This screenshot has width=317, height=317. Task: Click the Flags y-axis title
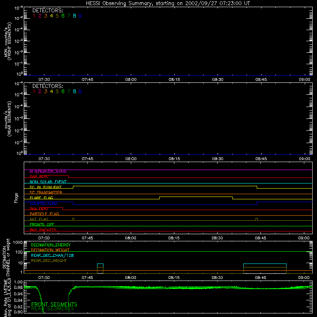[16, 198]
